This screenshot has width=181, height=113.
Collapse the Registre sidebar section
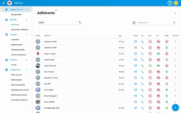(26, 20)
